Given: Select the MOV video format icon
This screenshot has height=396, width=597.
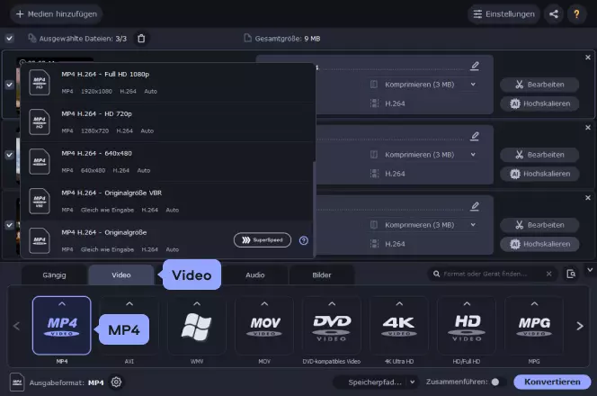Looking at the screenshot, I should click(264, 326).
